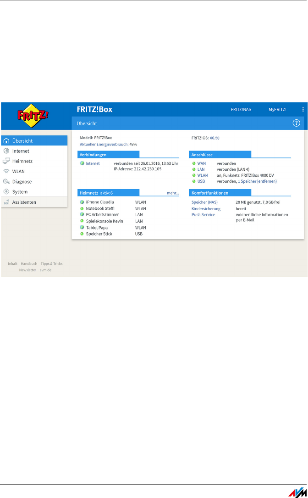Image resolution: width=308 pixels, height=498 pixels.
Task: Open the Assistenten sidebar menu
Action: tap(34, 202)
